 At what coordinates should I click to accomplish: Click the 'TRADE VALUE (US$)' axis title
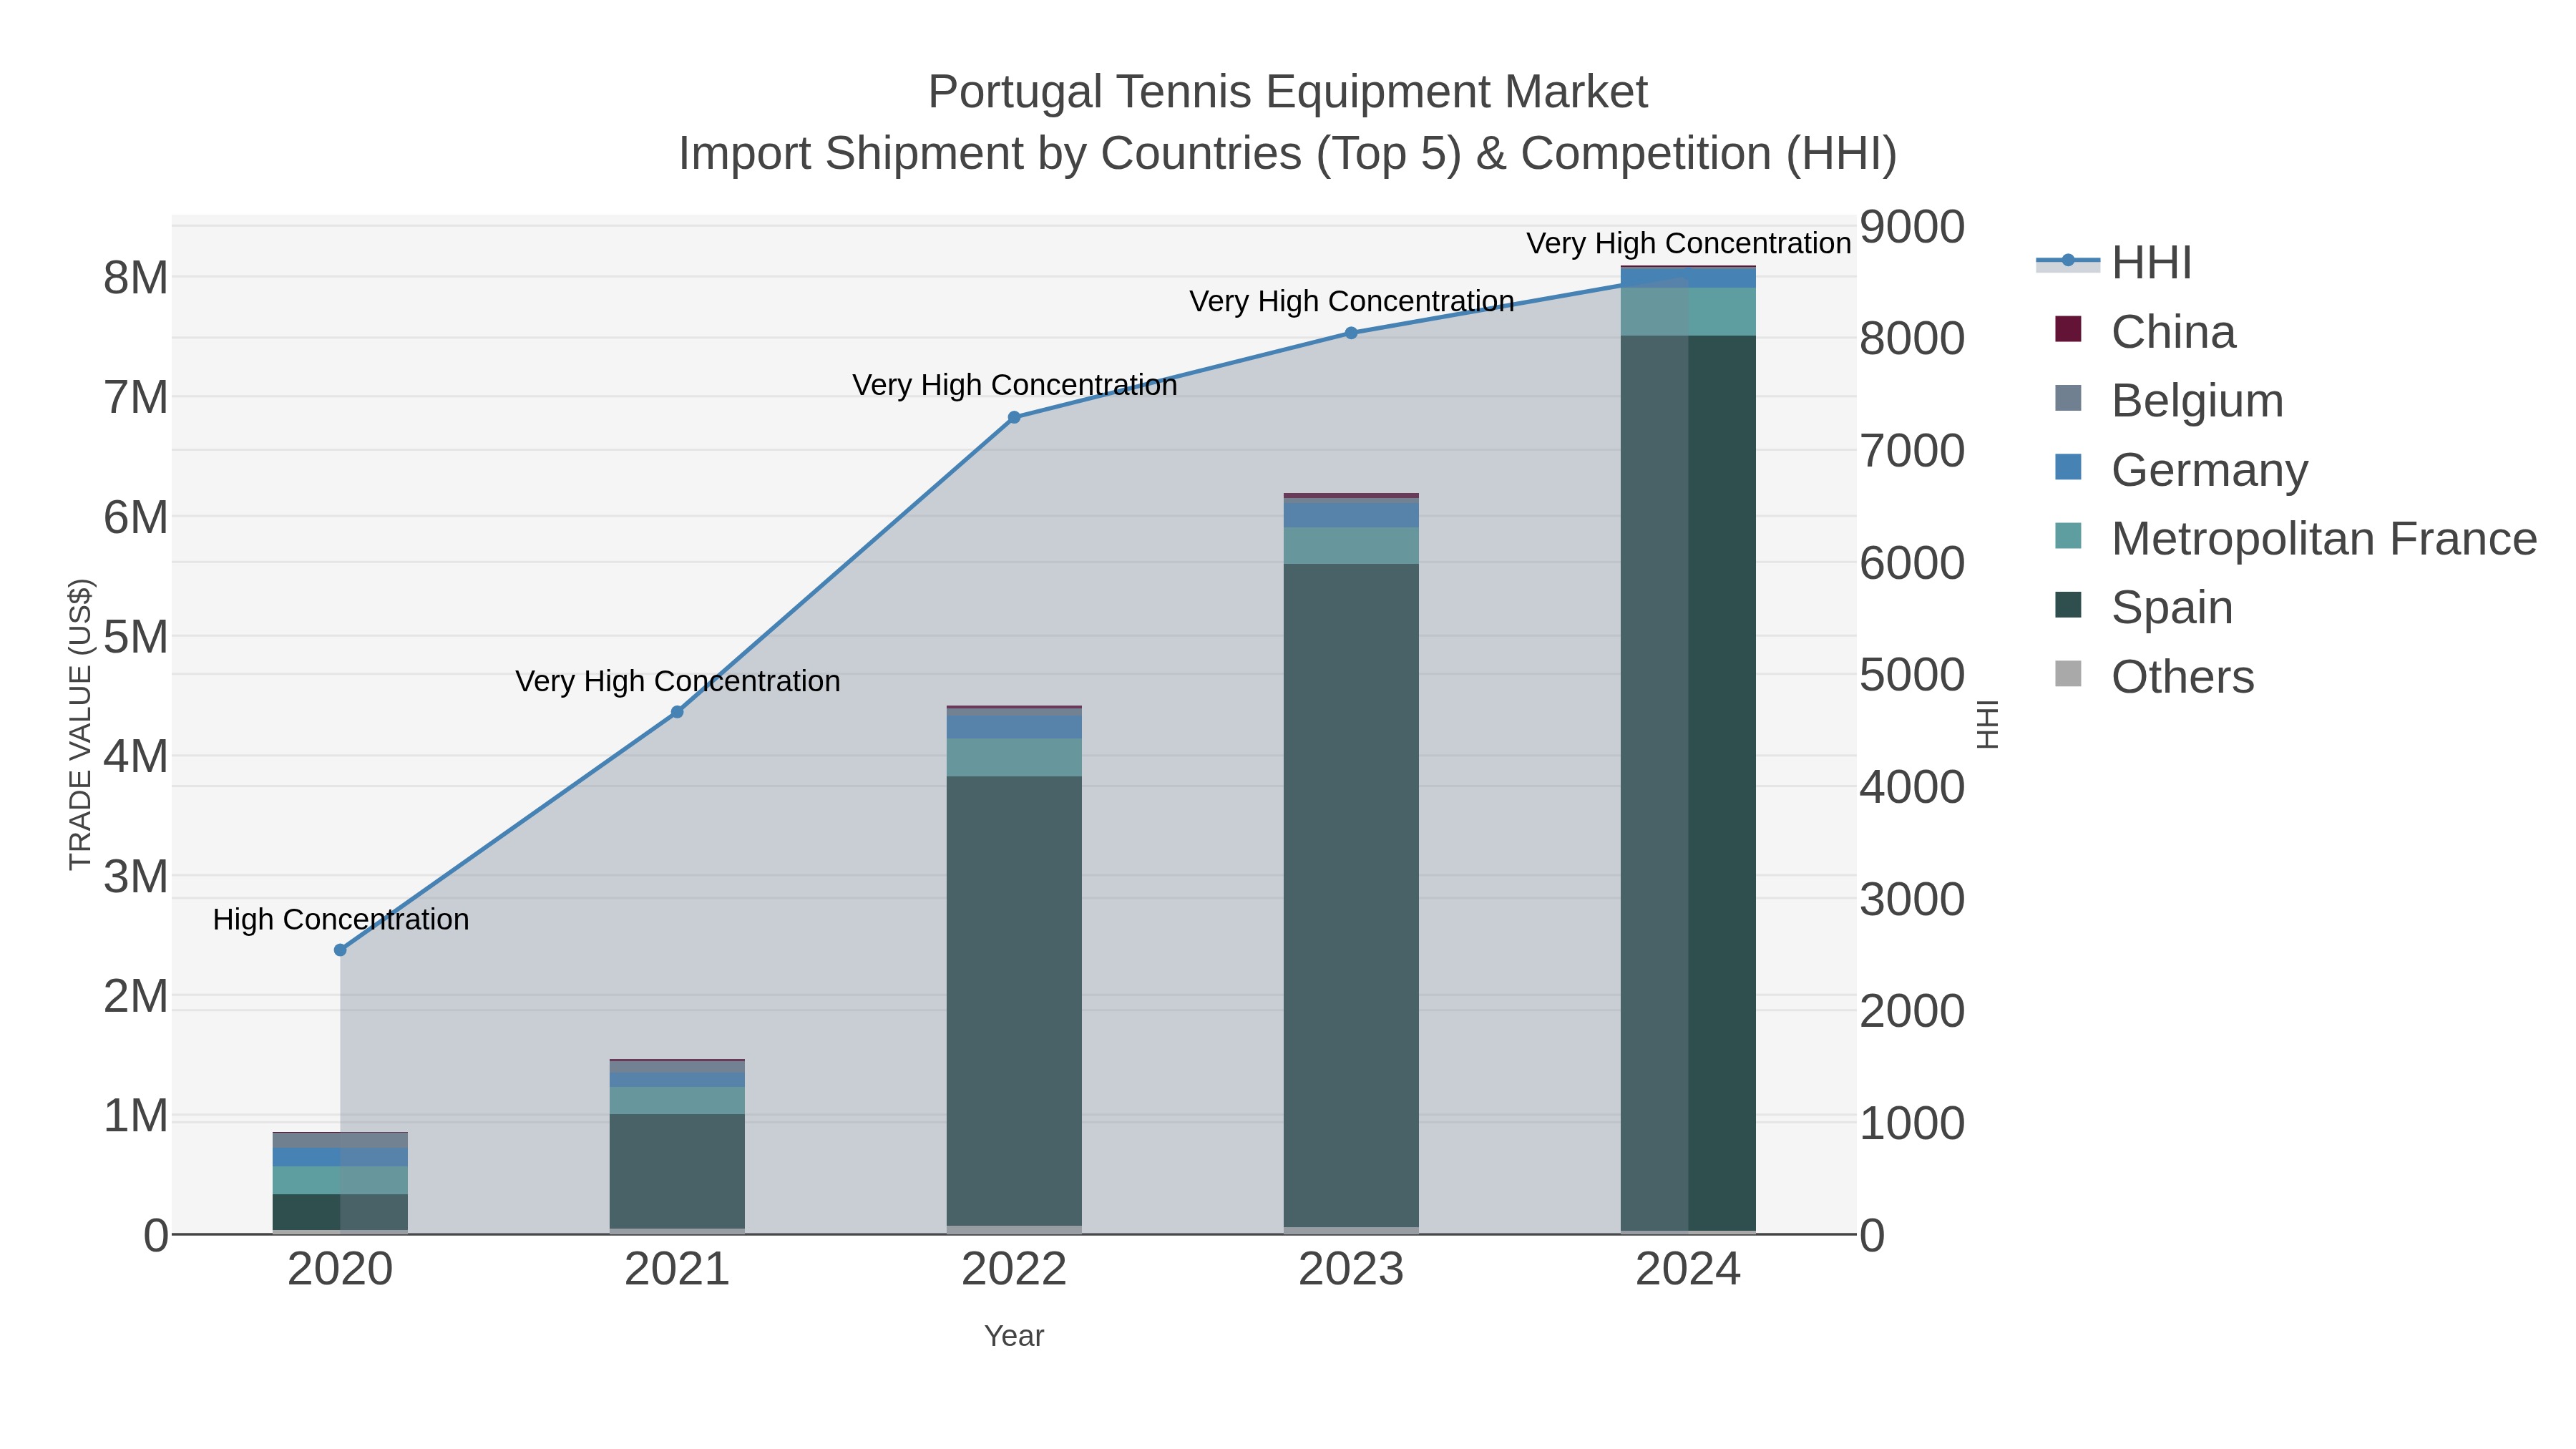(x=80, y=725)
